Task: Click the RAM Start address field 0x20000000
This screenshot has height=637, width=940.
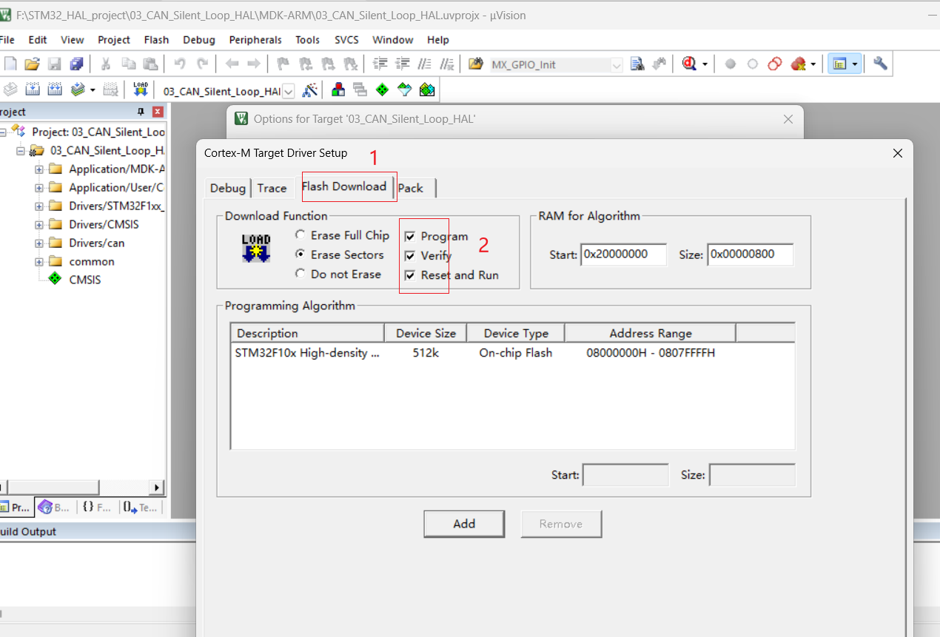Action: click(x=623, y=255)
